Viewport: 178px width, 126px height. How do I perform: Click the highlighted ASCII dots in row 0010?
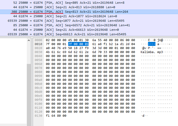pyautogui.click(x=152, y=44)
